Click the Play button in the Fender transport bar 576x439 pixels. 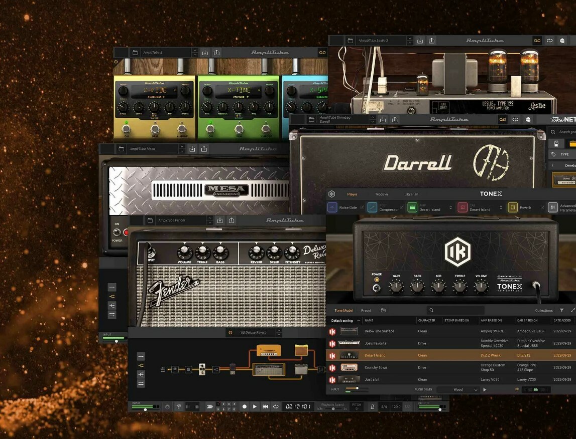[x=255, y=406]
